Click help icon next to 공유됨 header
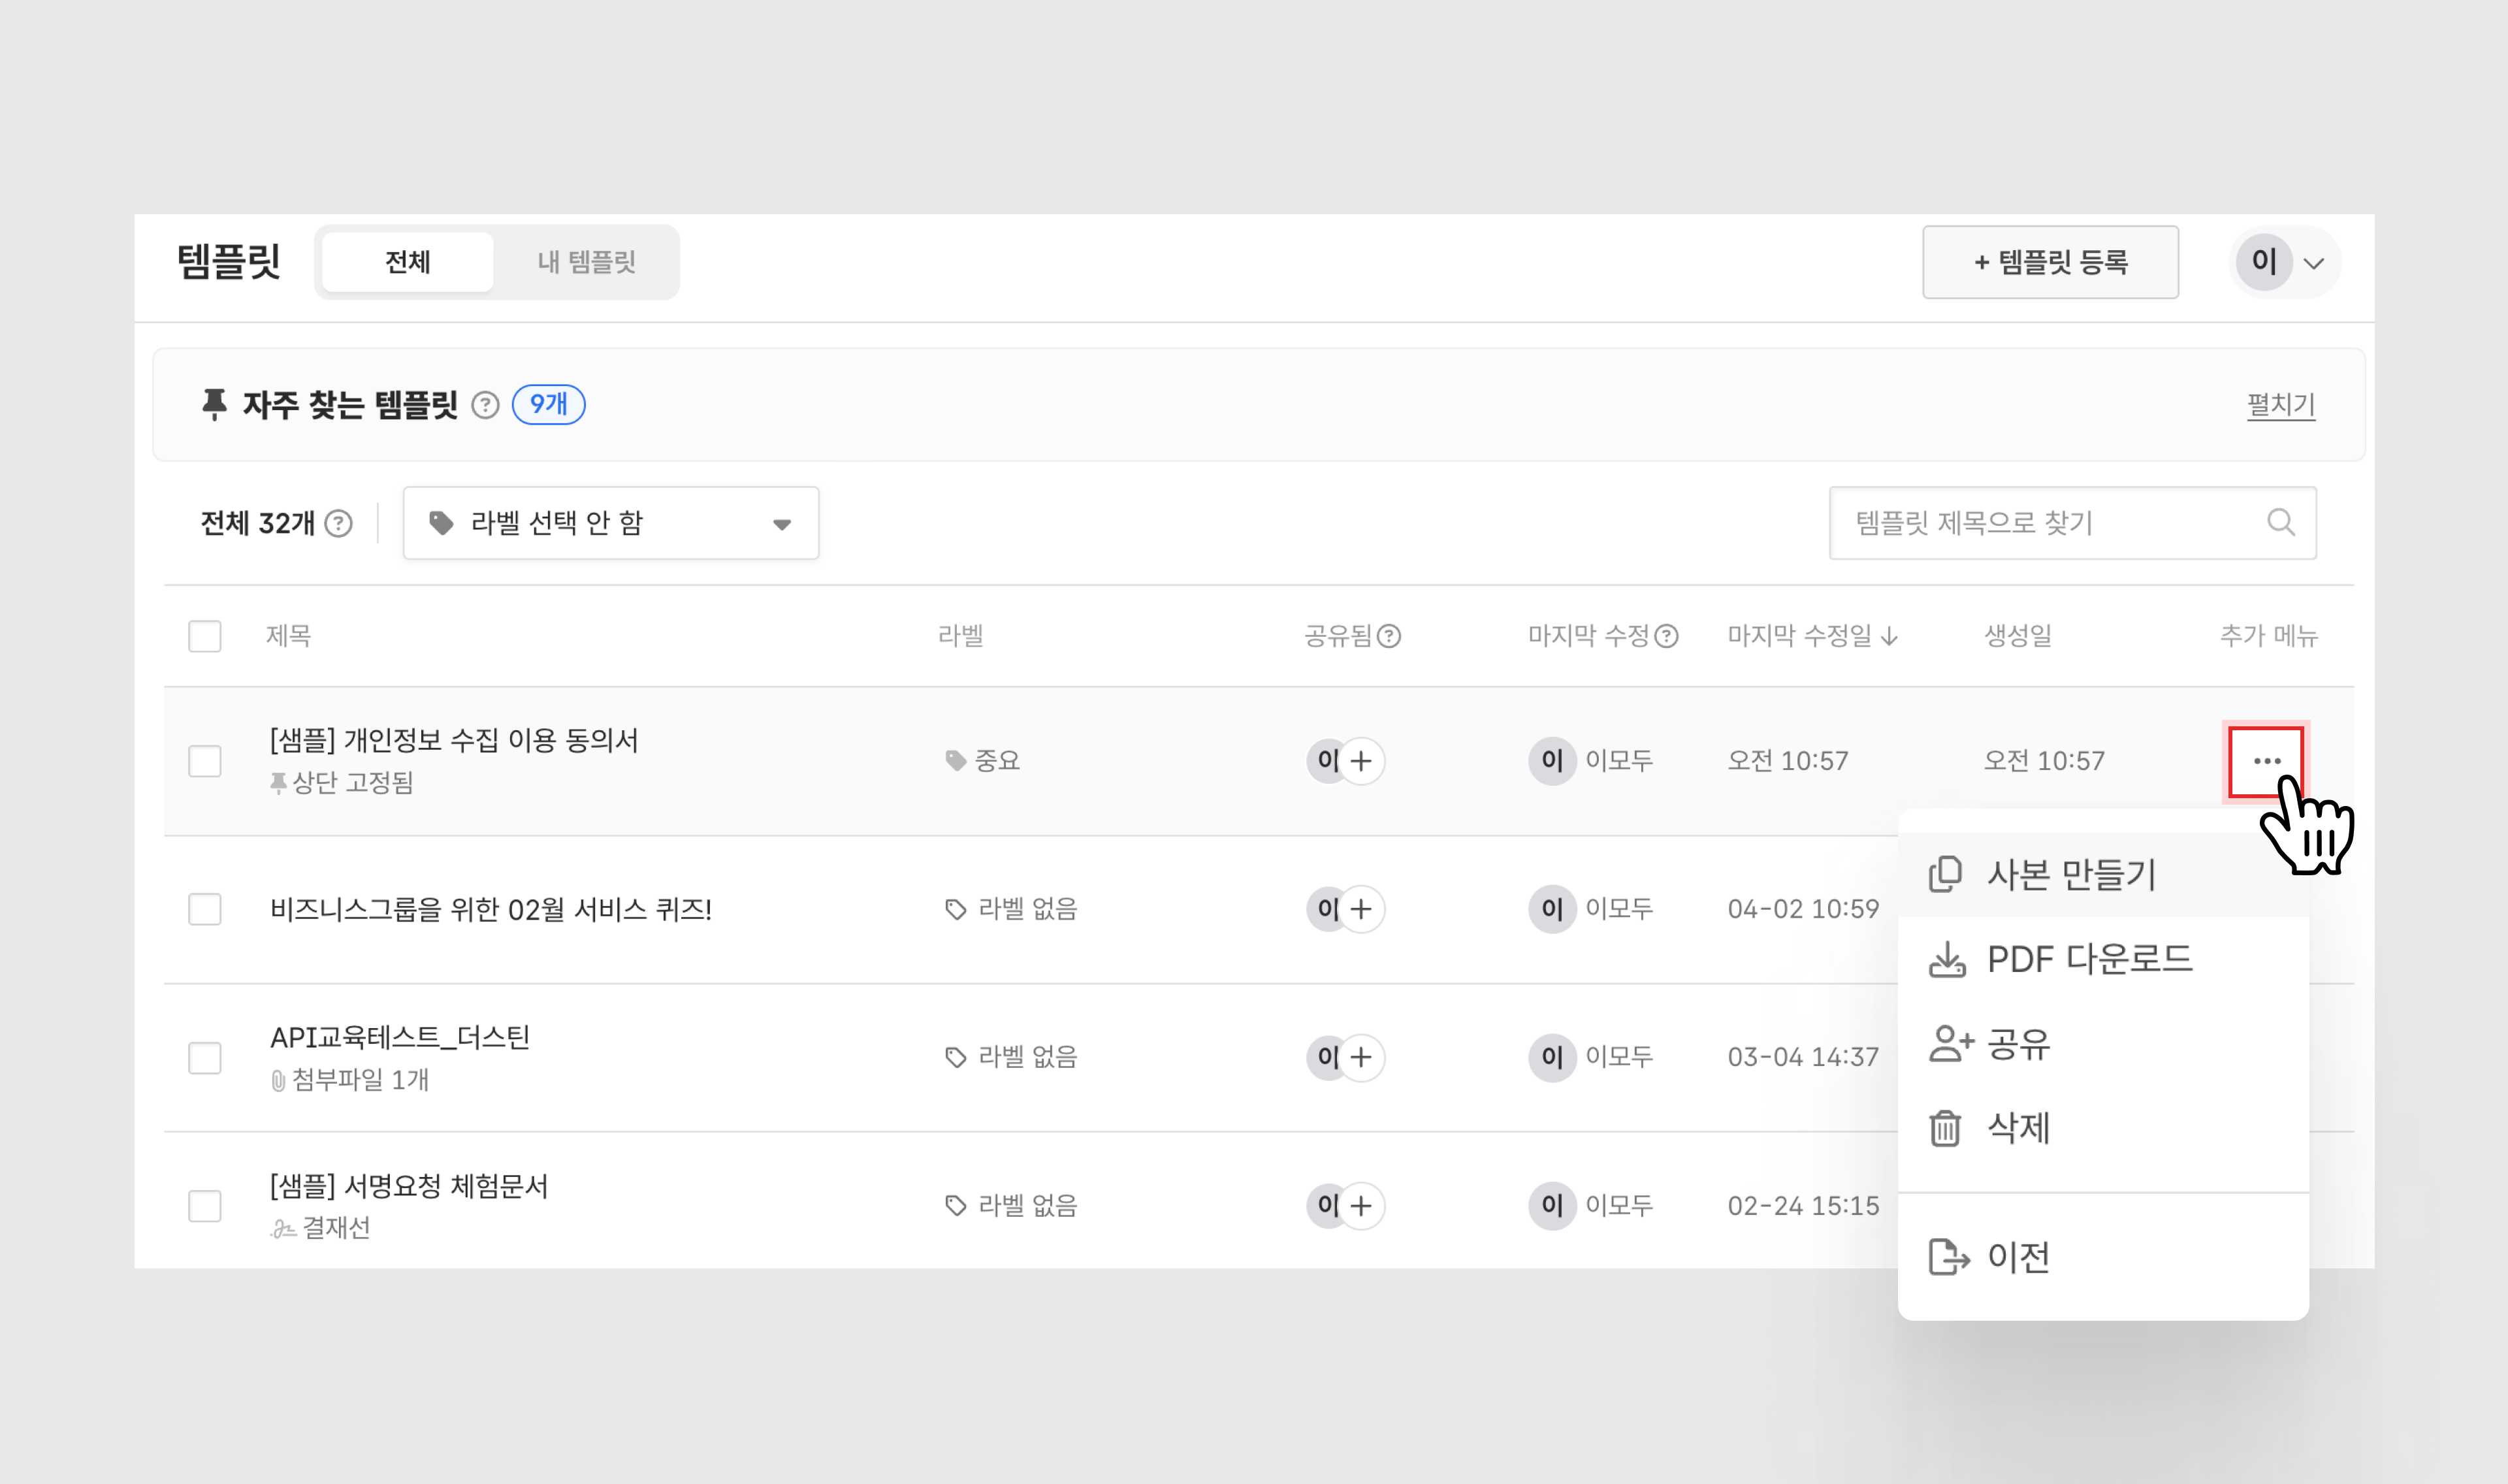 pyautogui.click(x=1389, y=636)
